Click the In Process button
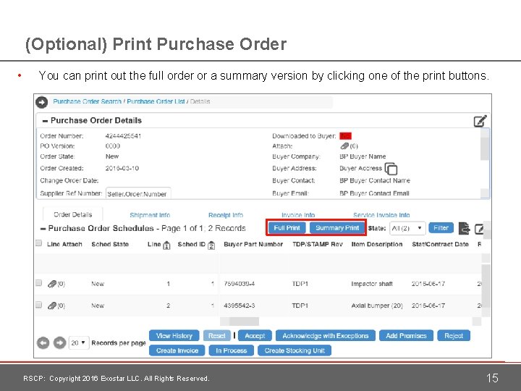The height and width of the screenshot is (391, 521). 232,350
